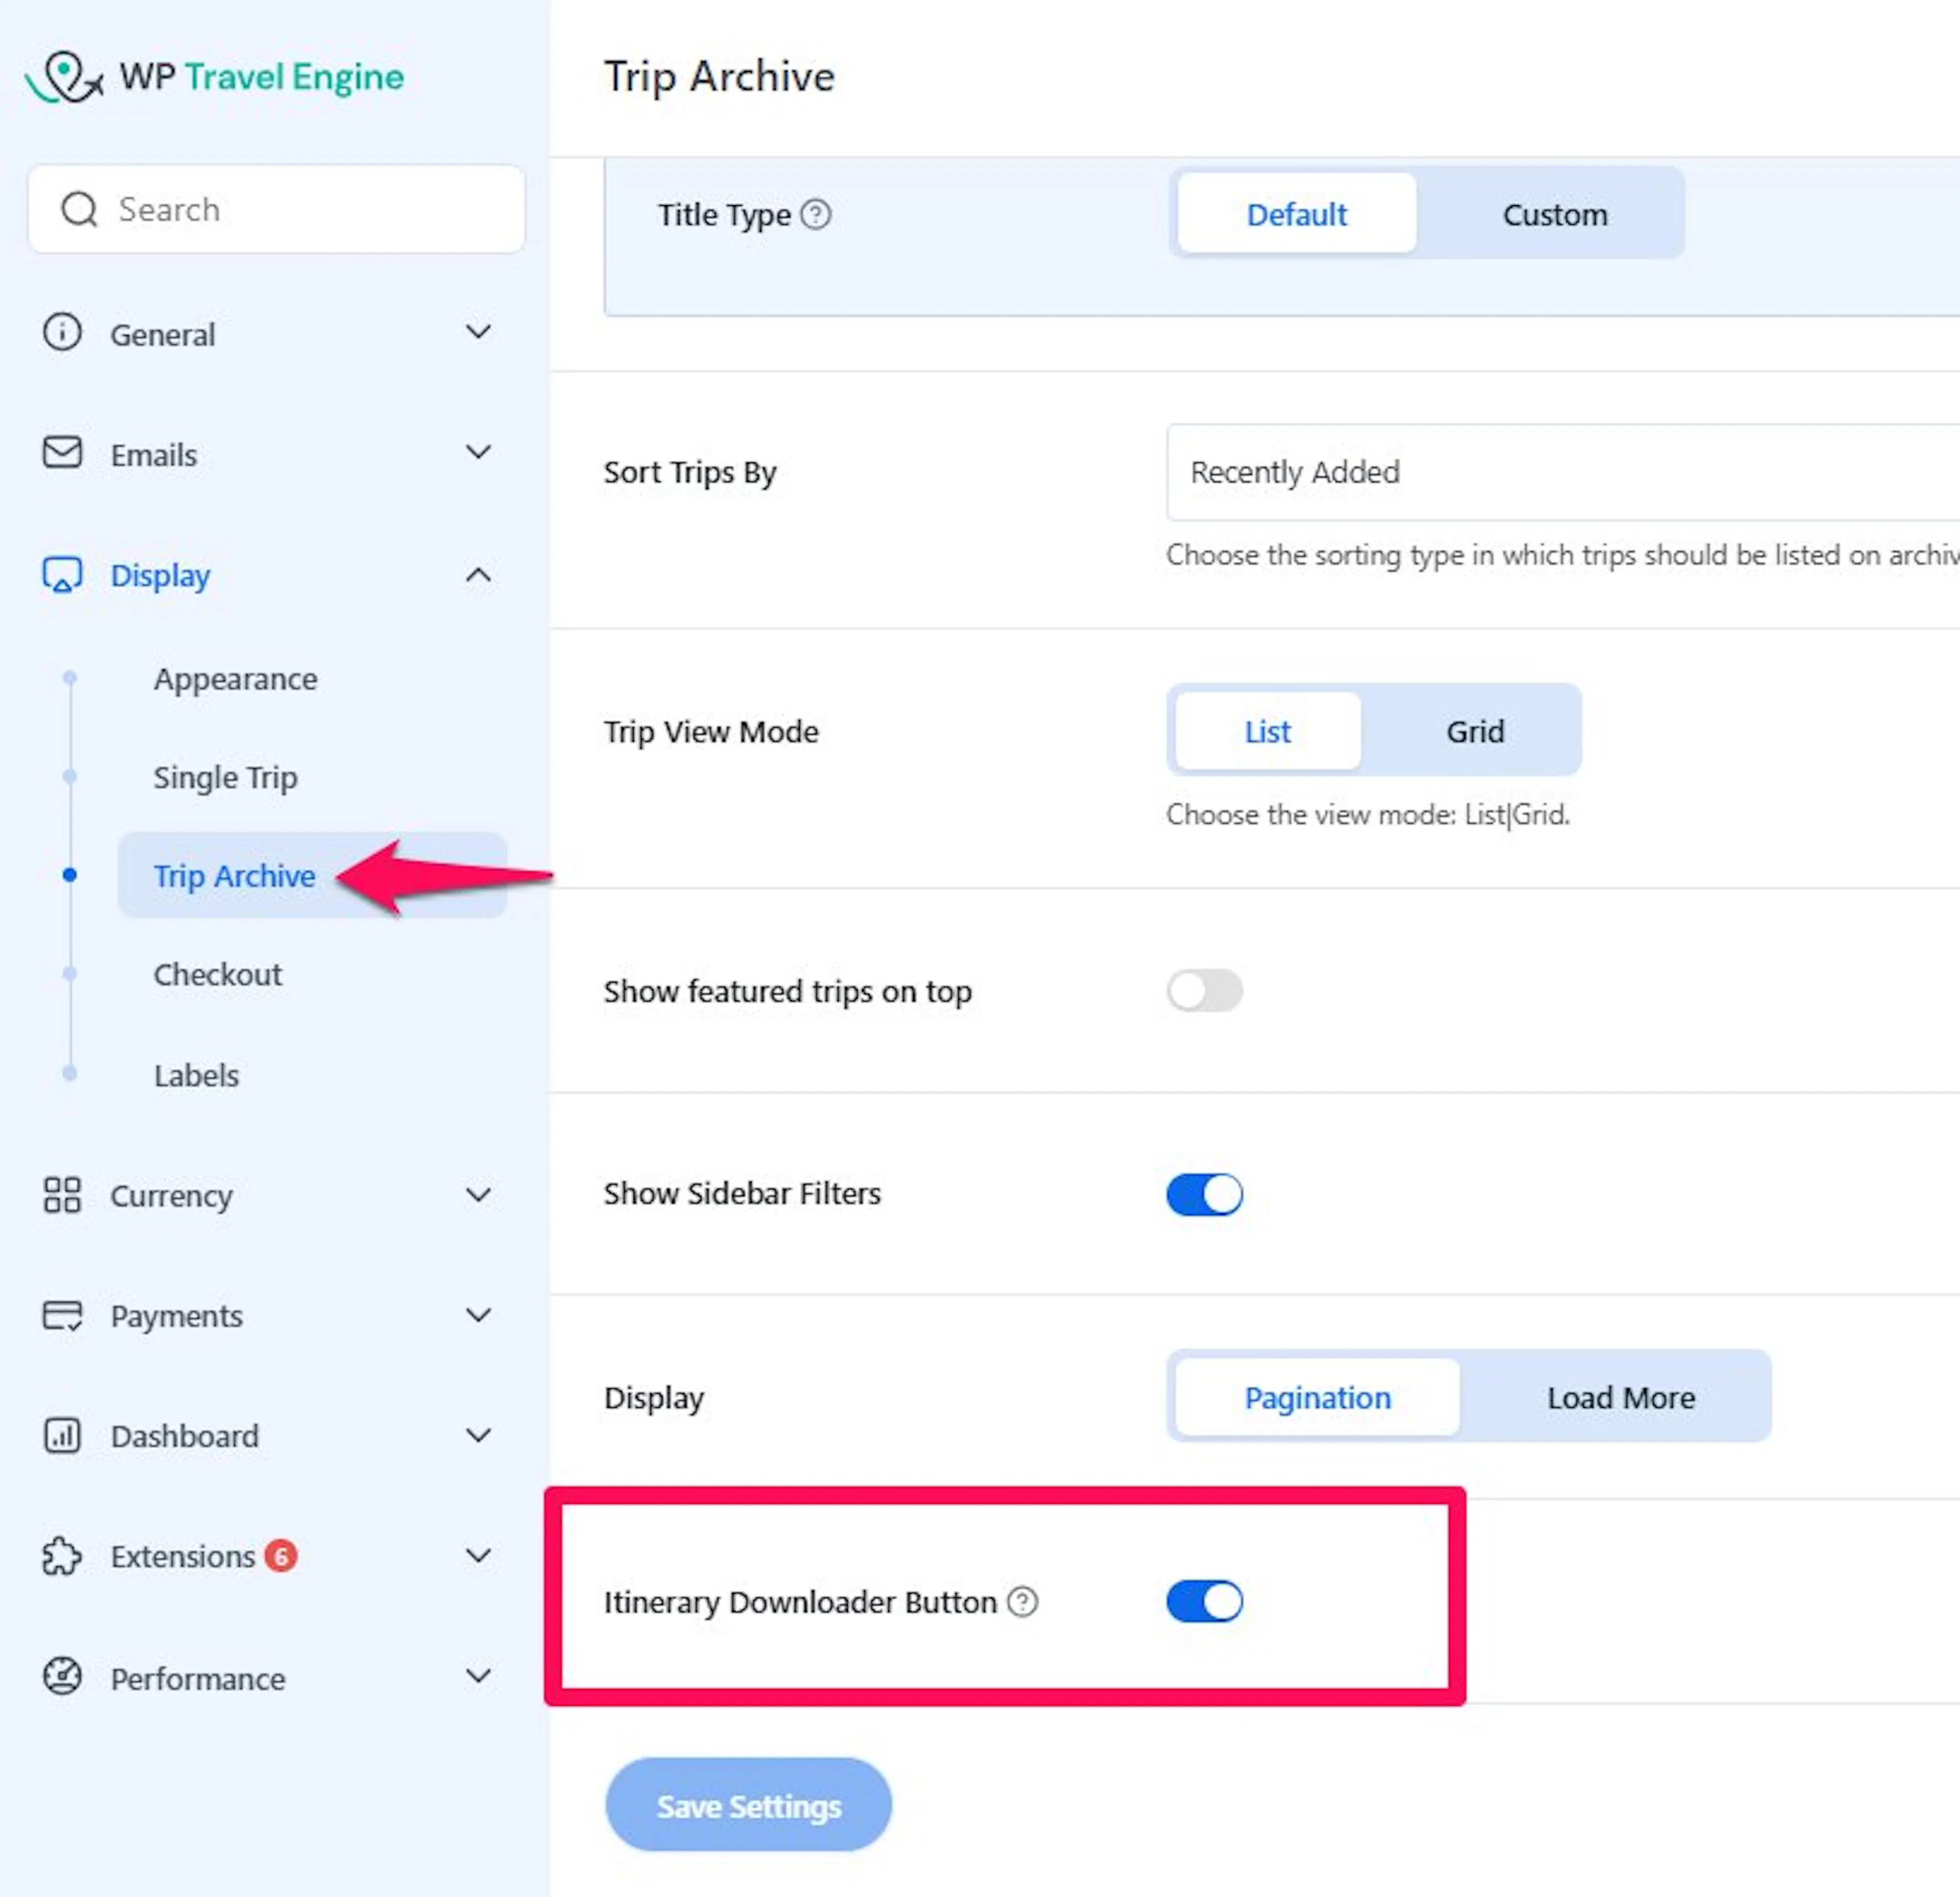Image resolution: width=1960 pixels, height=1897 pixels.
Task: Choose Grid trip view mode
Action: 1474,731
